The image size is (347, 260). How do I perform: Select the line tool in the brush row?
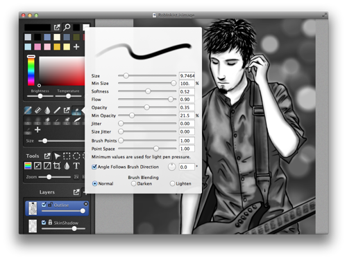pos(57,111)
